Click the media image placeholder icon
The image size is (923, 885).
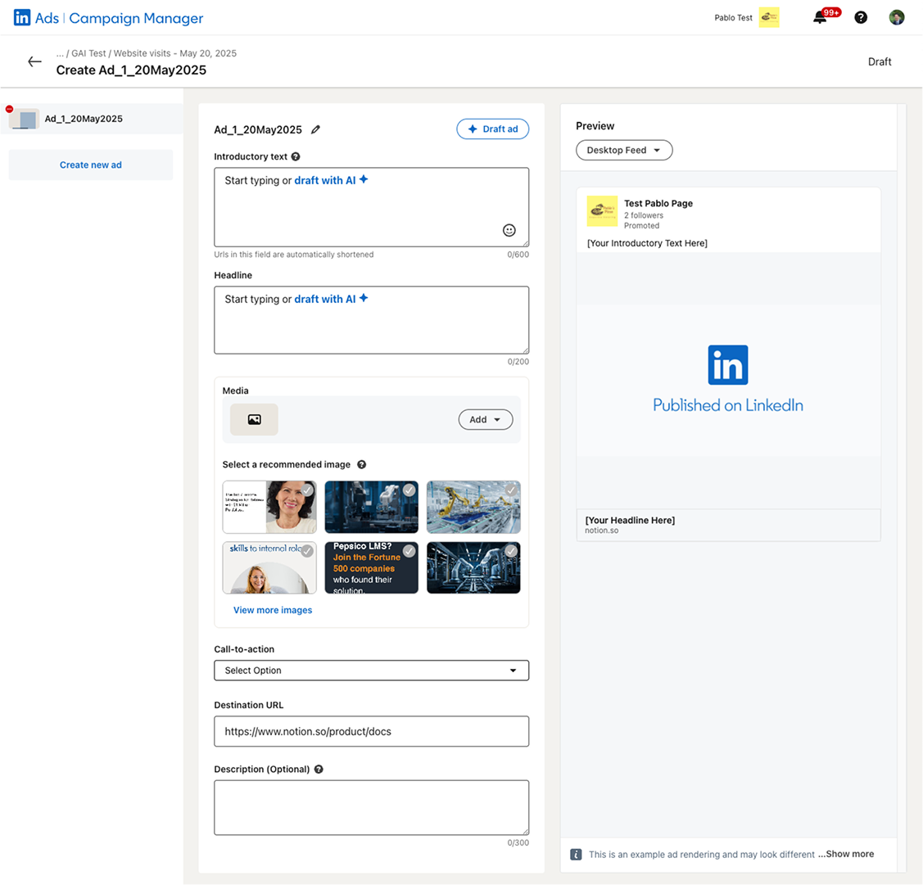click(x=254, y=419)
